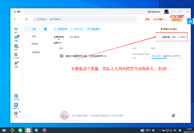194x133 pixels.
Task: Open the 文件快传 menu item
Action: [35, 52]
